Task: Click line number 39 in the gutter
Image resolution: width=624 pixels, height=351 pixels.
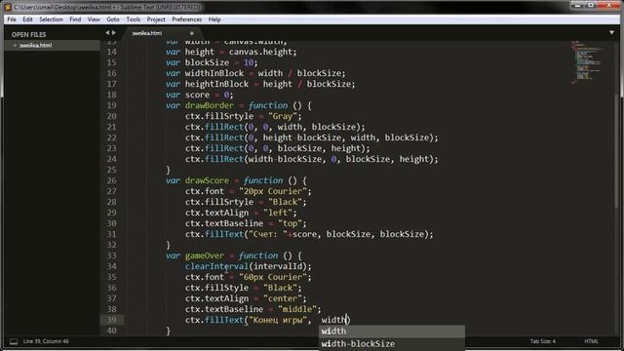Action: click(x=112, y=320)
